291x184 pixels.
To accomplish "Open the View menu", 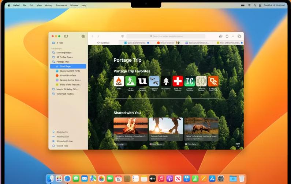I will point(39,5).
